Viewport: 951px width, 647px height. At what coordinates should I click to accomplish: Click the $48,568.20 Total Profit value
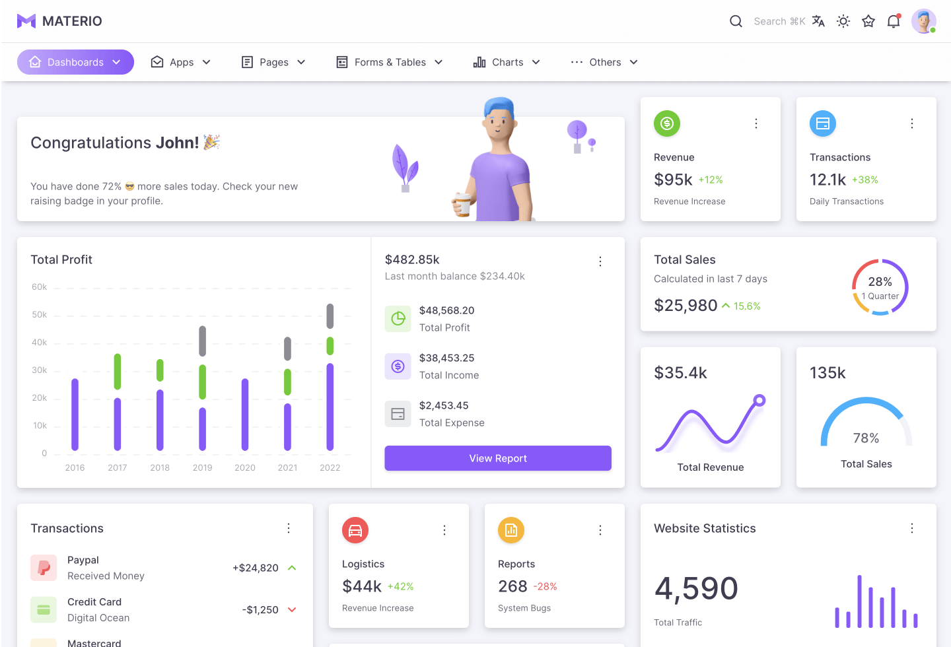tap(447, 310)
